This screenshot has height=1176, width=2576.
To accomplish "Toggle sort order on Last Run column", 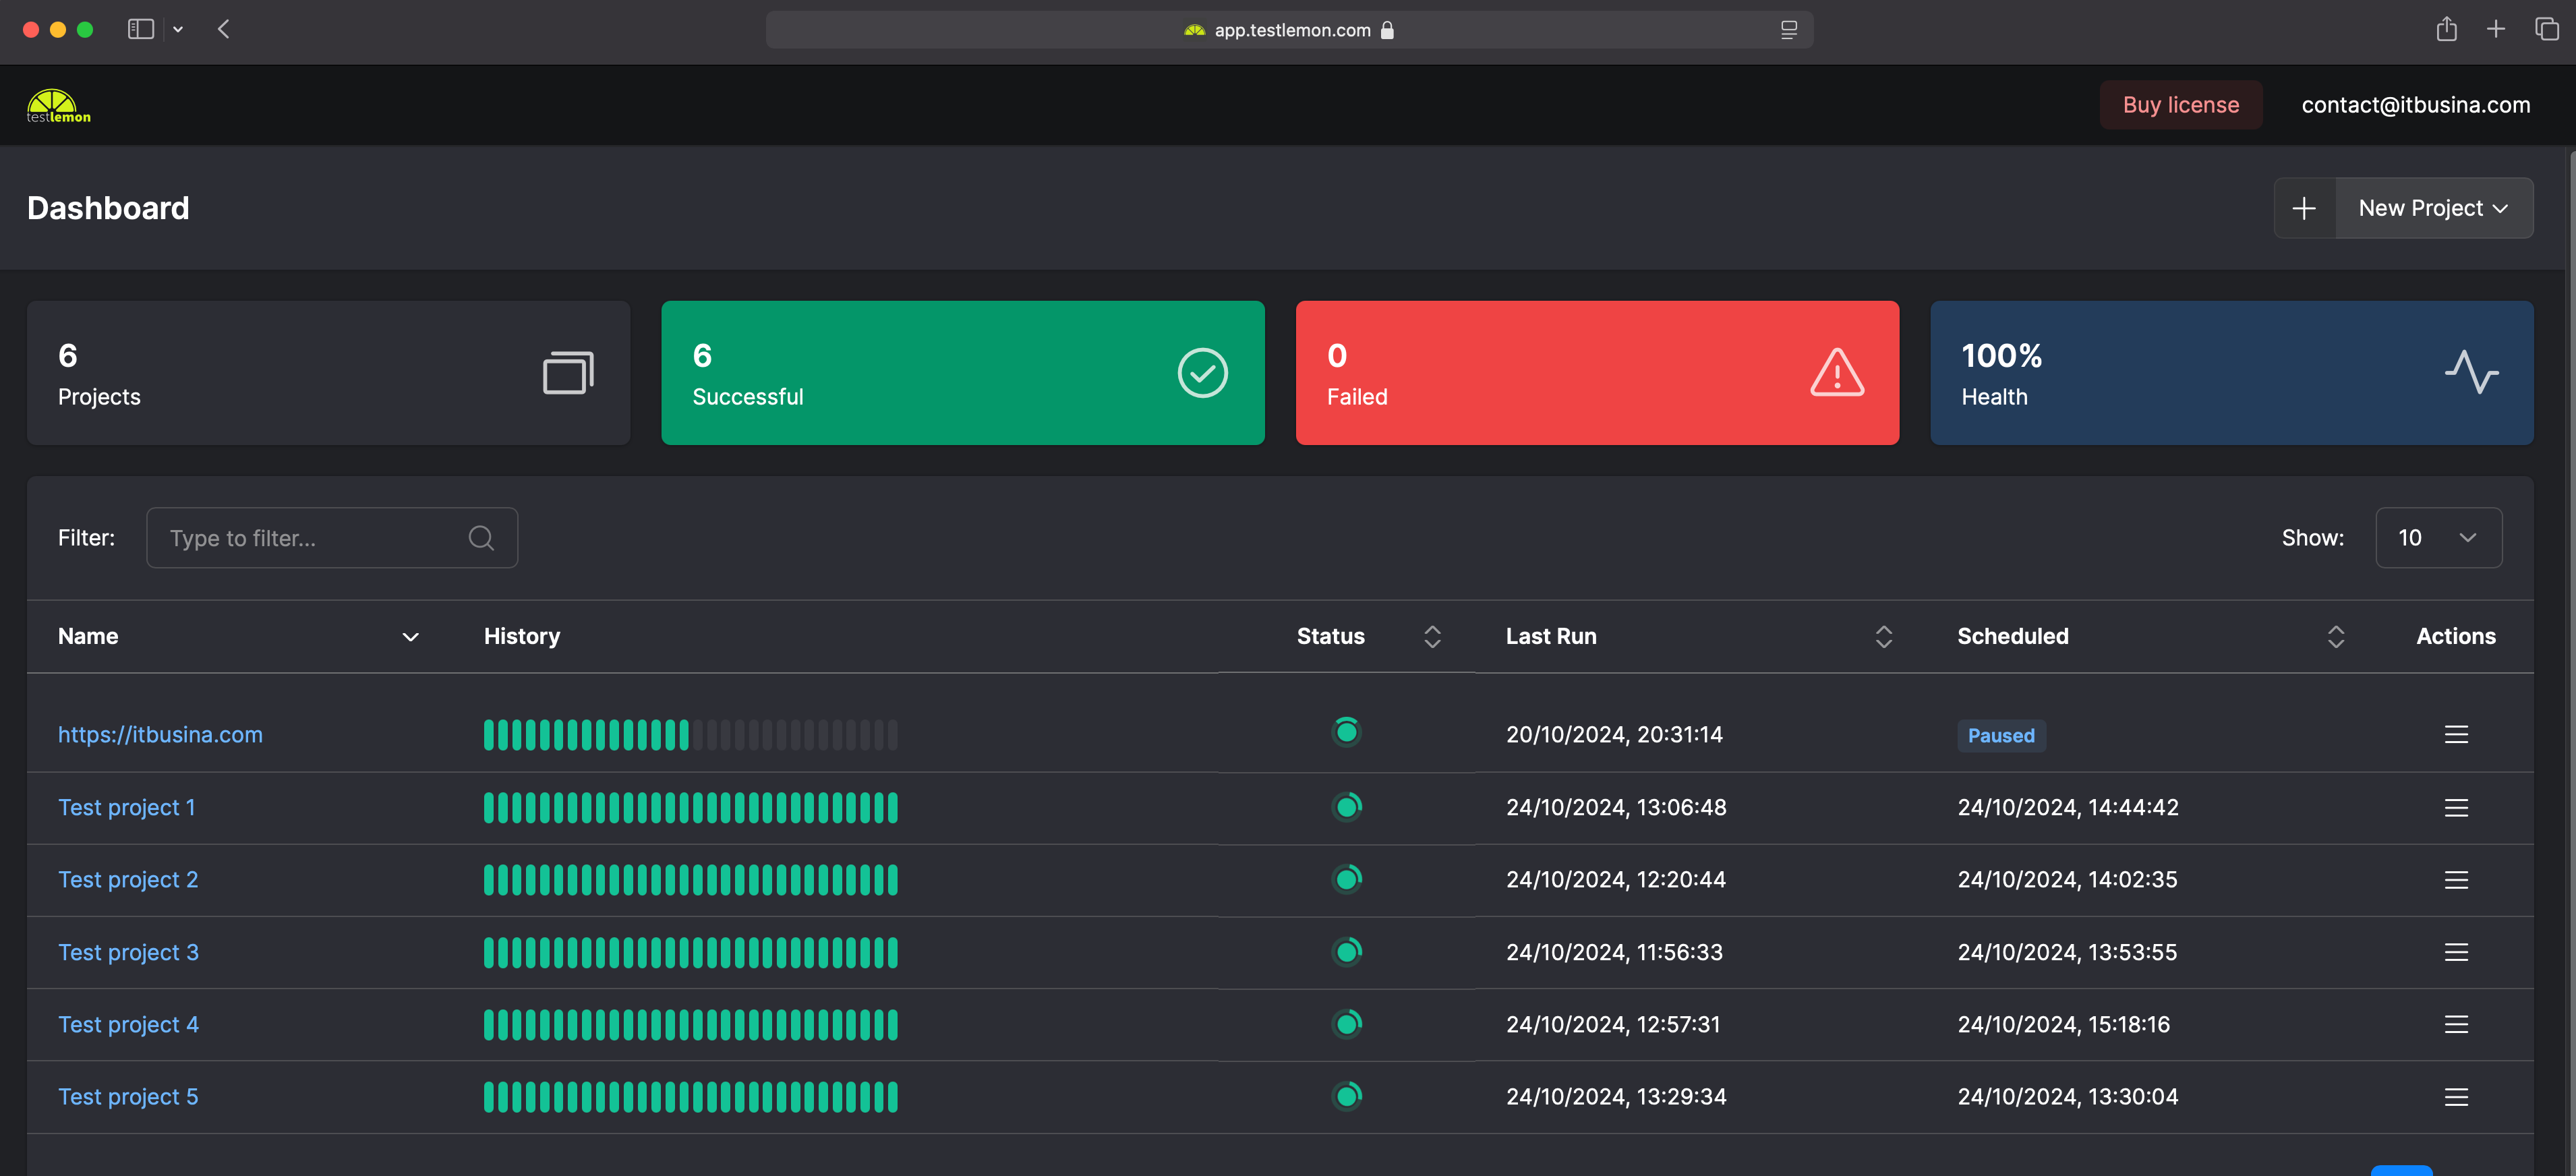I will (x=1883, y=637).
